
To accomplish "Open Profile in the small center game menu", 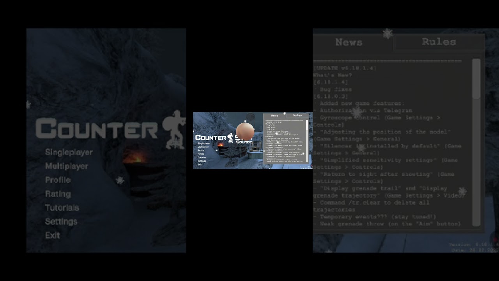I will pos(201,151).
